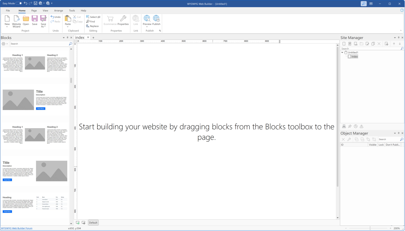Image resolution: width=405 pixels, height=231 pixels.
Task: Click the Publish icon in the ribbon
Action: coord(156,18)
